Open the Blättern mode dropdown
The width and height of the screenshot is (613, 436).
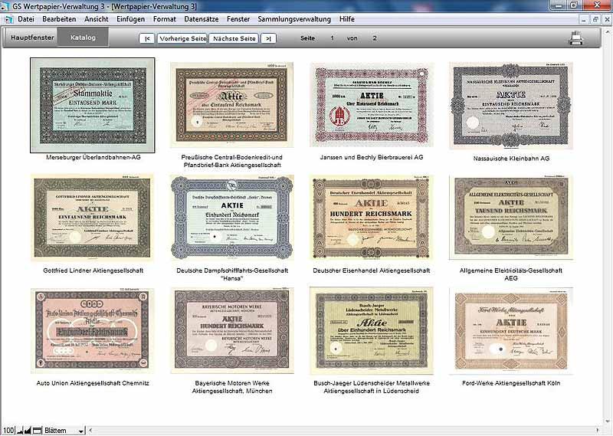tap(81, 431)
